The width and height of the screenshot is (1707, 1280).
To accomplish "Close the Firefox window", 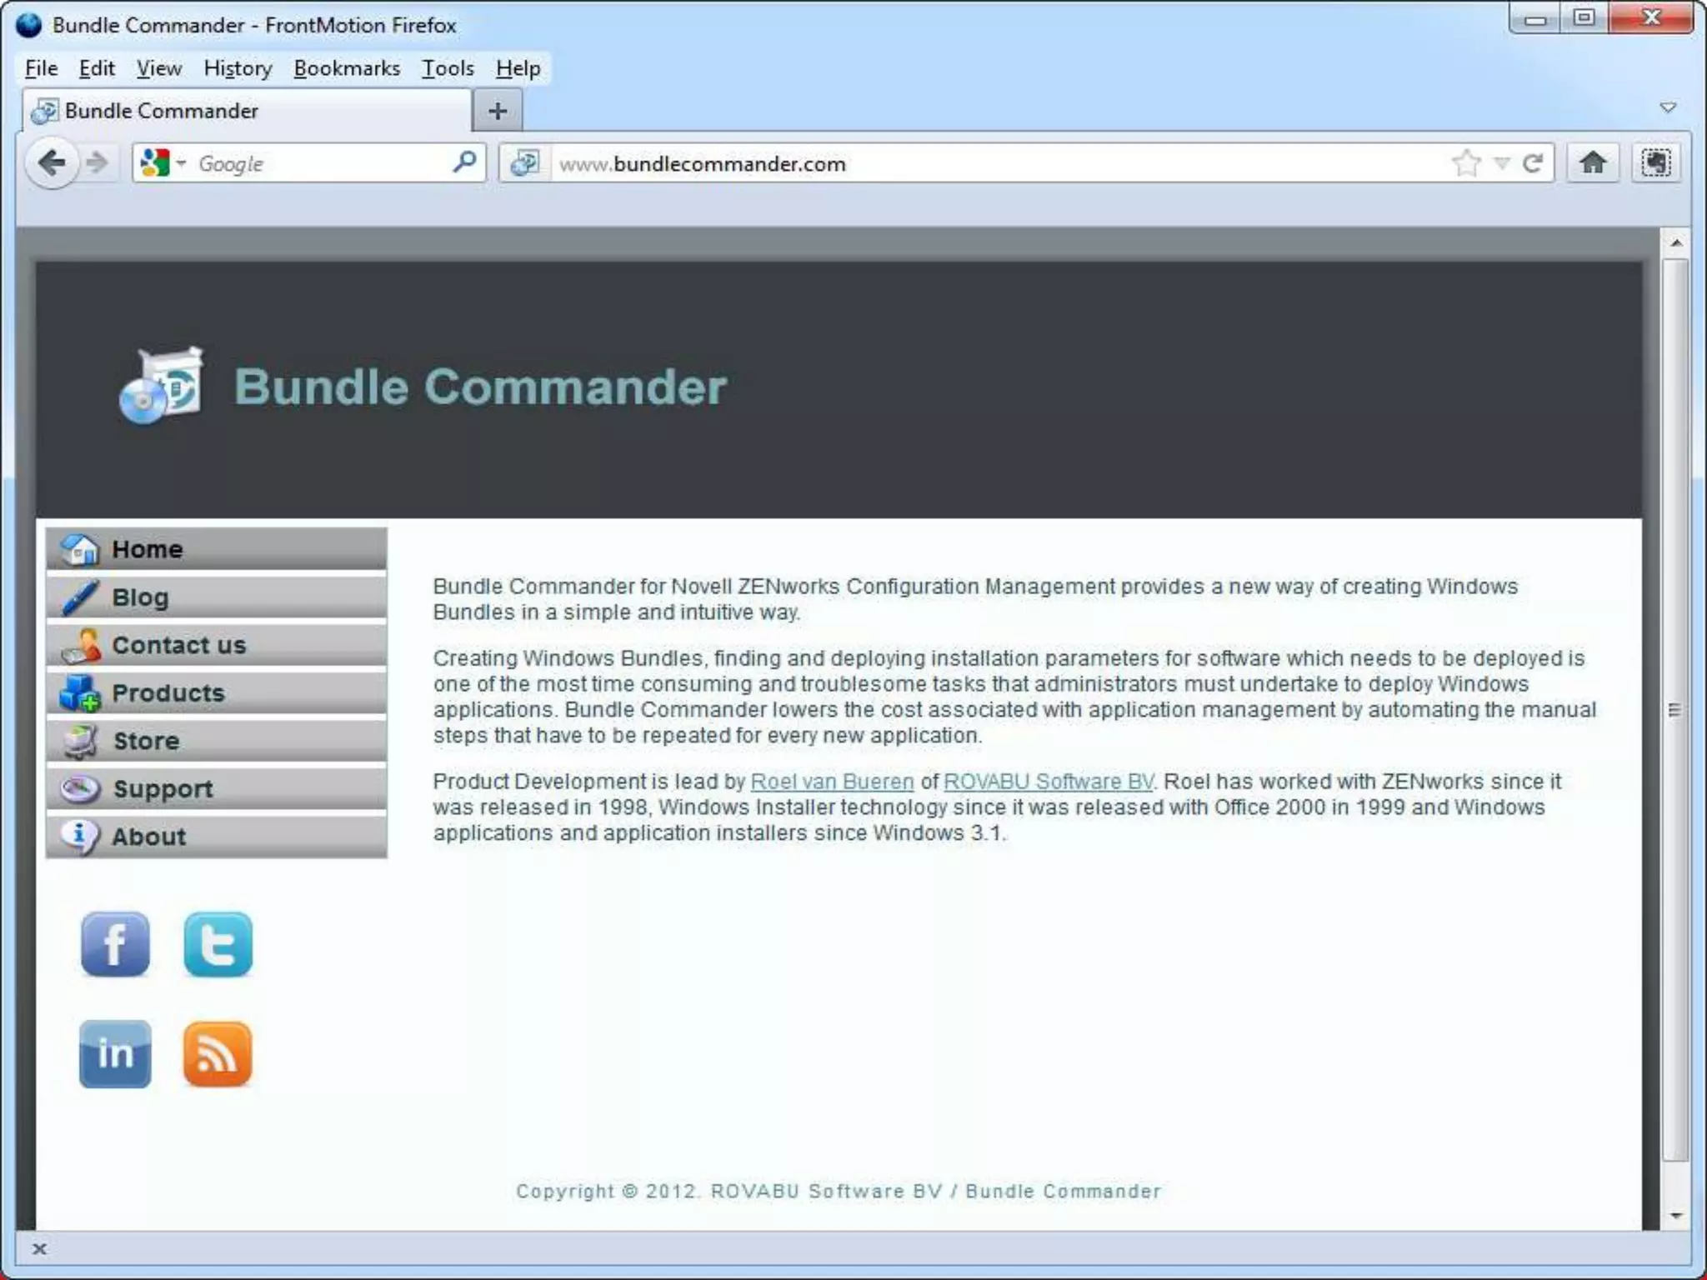I will pyautogui.click(x=1650, y=18).
